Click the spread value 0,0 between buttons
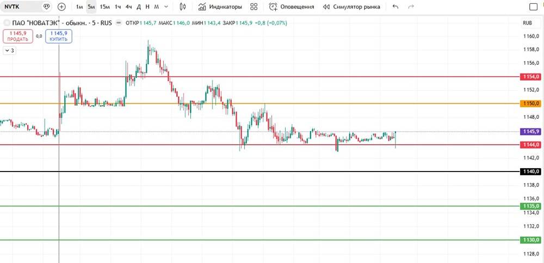The image size is (544, 263). pos(39,36)
